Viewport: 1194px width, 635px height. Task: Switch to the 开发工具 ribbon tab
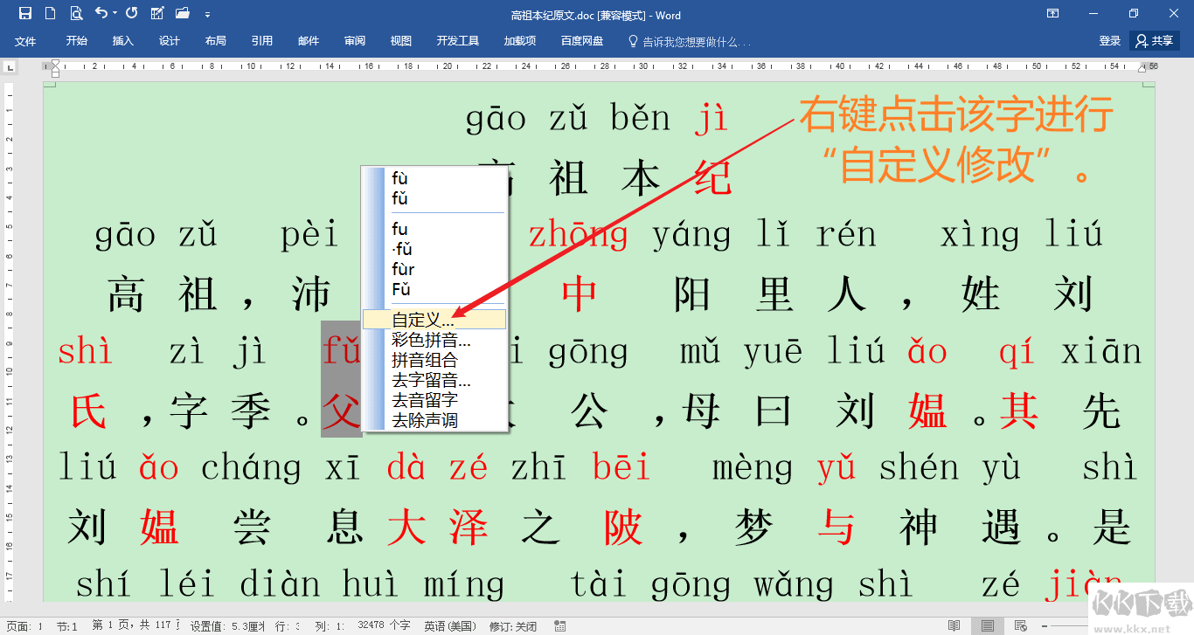455,40
